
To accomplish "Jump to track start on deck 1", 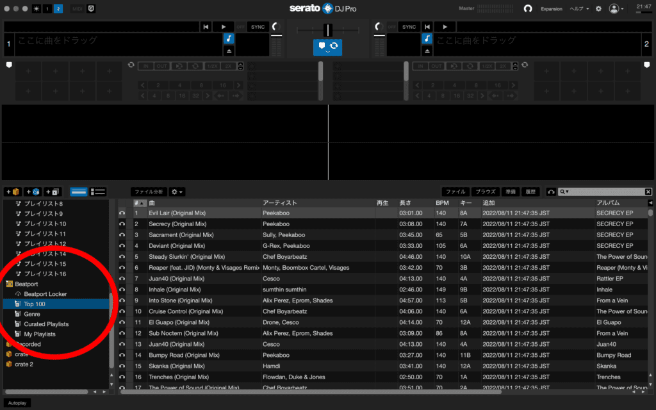I will tap(206, 27).
